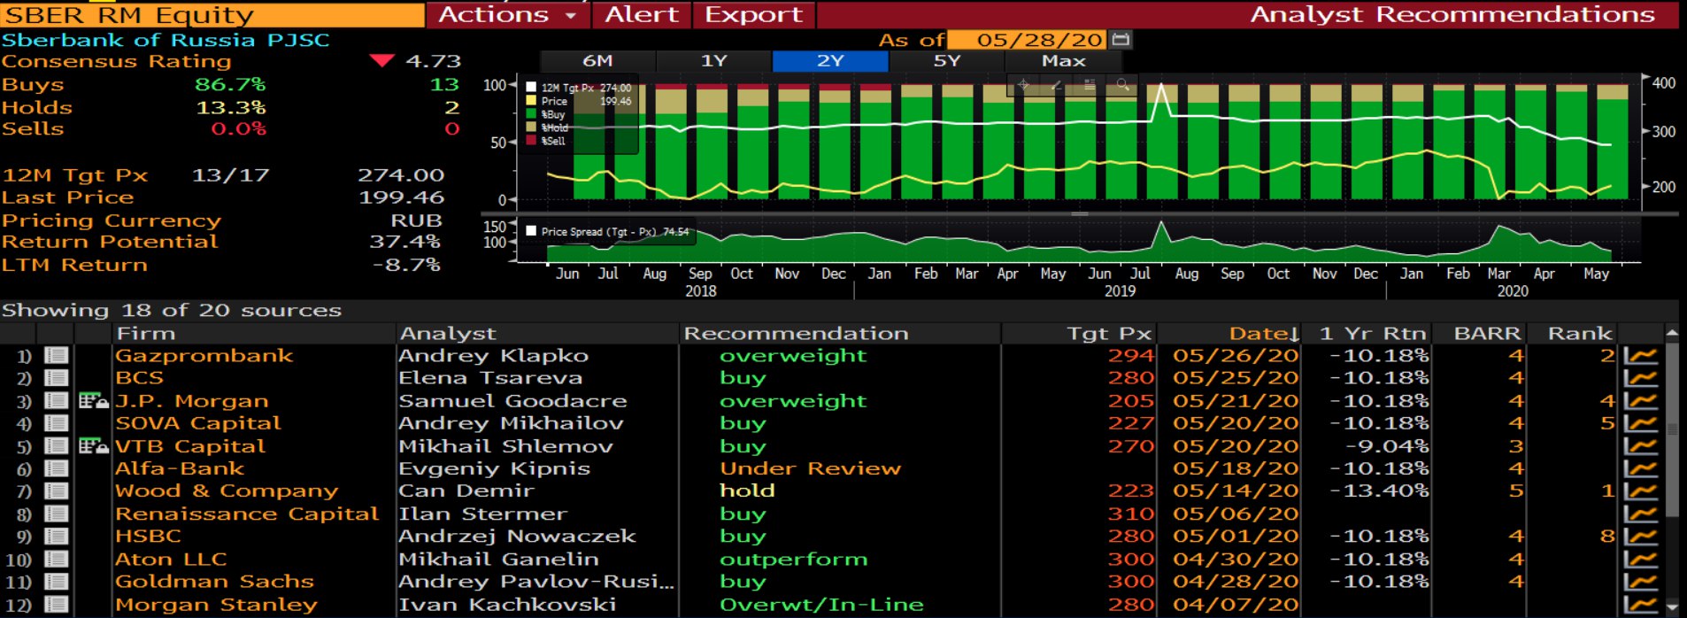Image resolution: width=1687 pixels, height=618 pixels.
Task: Select Under Review recommendation for Alfa-Bank
Action: [x=810, y=468]
